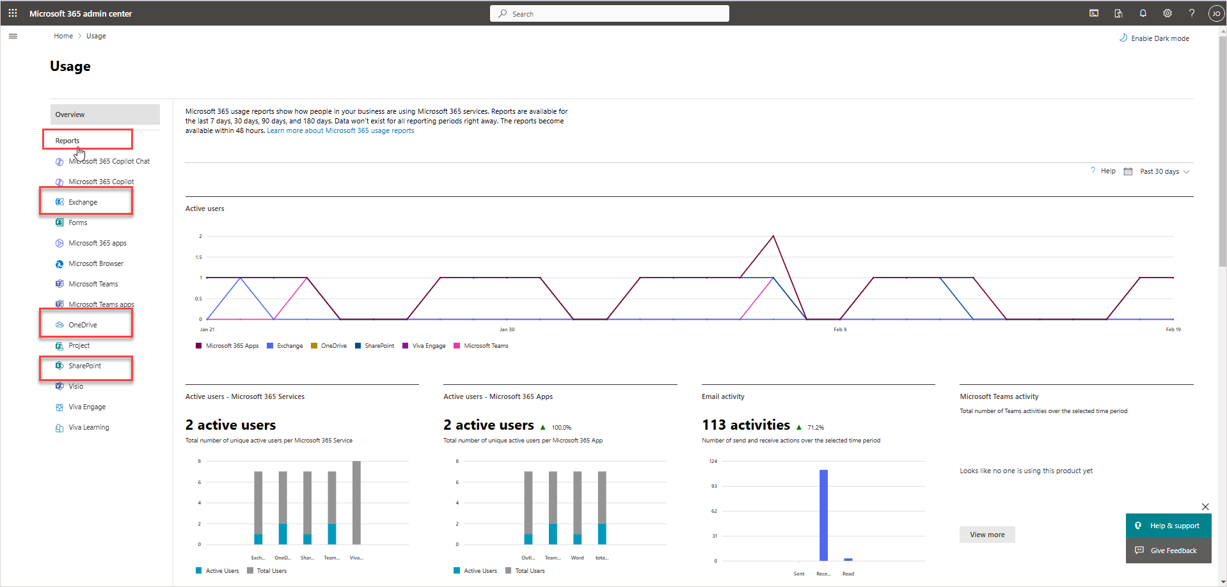
Task: Enable Dark mode toggle
Action: point(1154,38)
